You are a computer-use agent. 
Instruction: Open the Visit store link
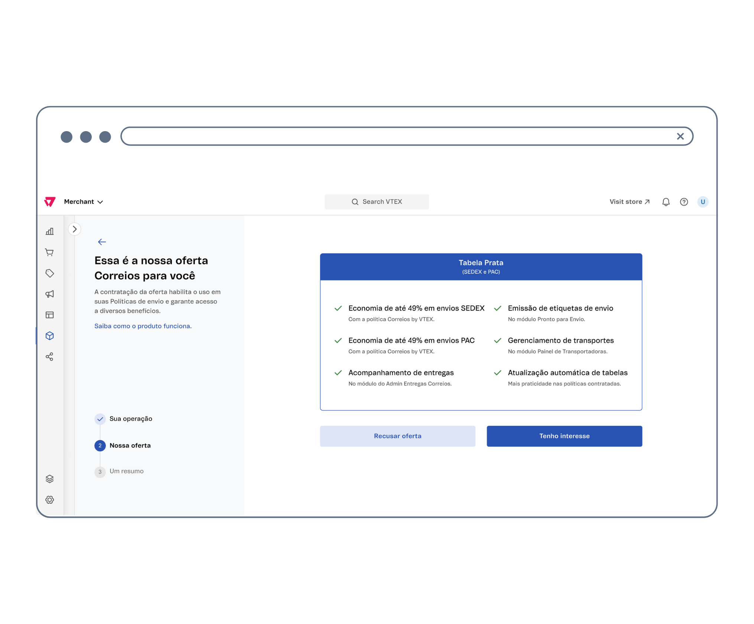tap(630, 202)
